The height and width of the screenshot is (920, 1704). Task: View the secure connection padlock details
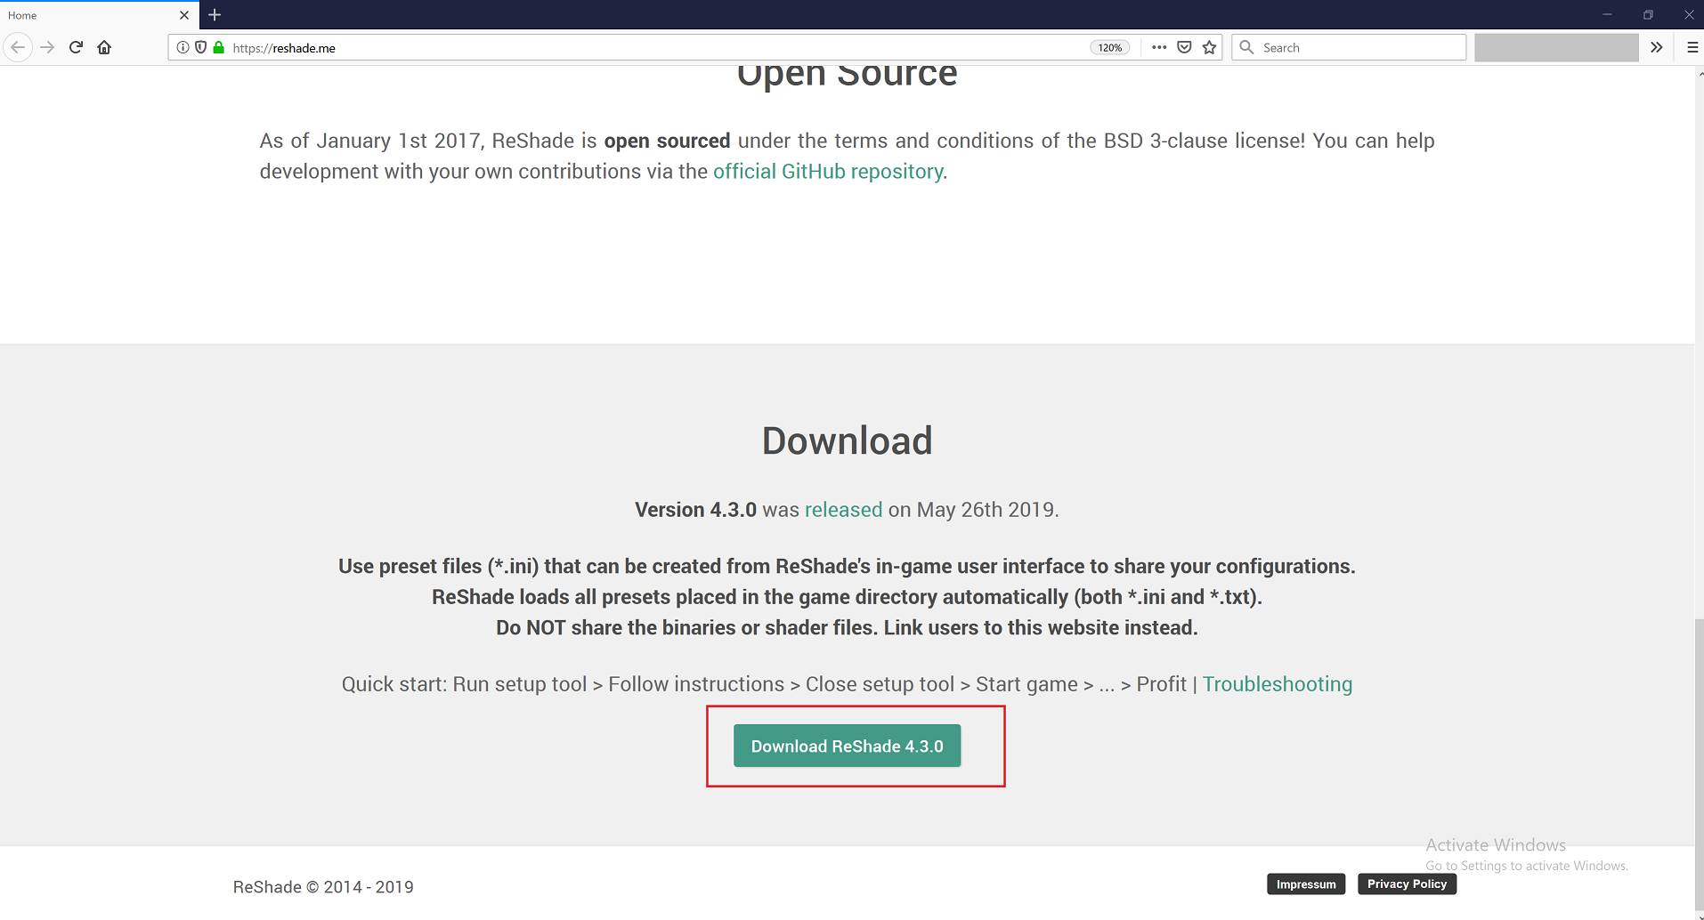point(218,47)
